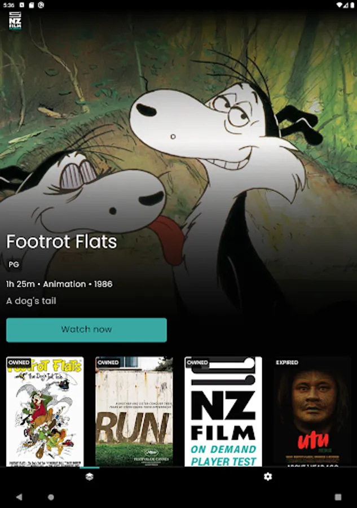Tap the Android back navigation icon

(x=19, y=497)
